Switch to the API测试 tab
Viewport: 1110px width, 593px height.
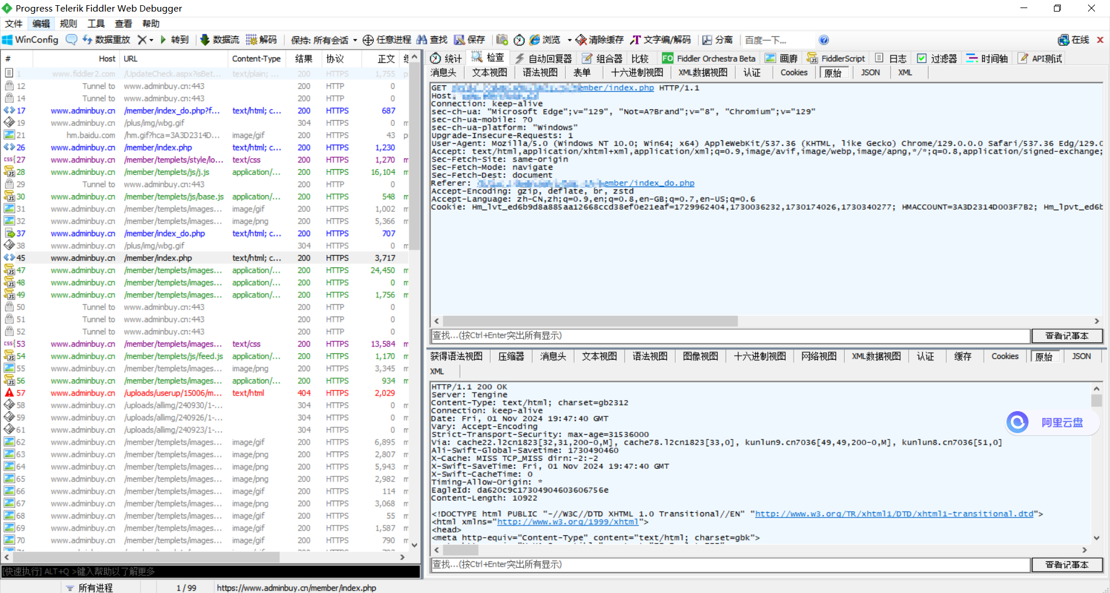1040,58
